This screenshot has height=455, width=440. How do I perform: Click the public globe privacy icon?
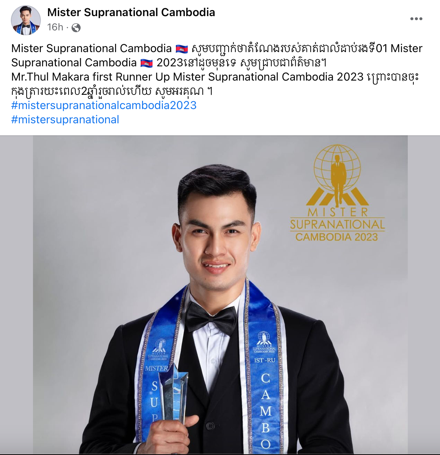(x=76, y=28)
